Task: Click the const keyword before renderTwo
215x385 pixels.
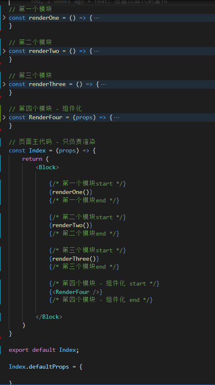Action: [17, 51]
